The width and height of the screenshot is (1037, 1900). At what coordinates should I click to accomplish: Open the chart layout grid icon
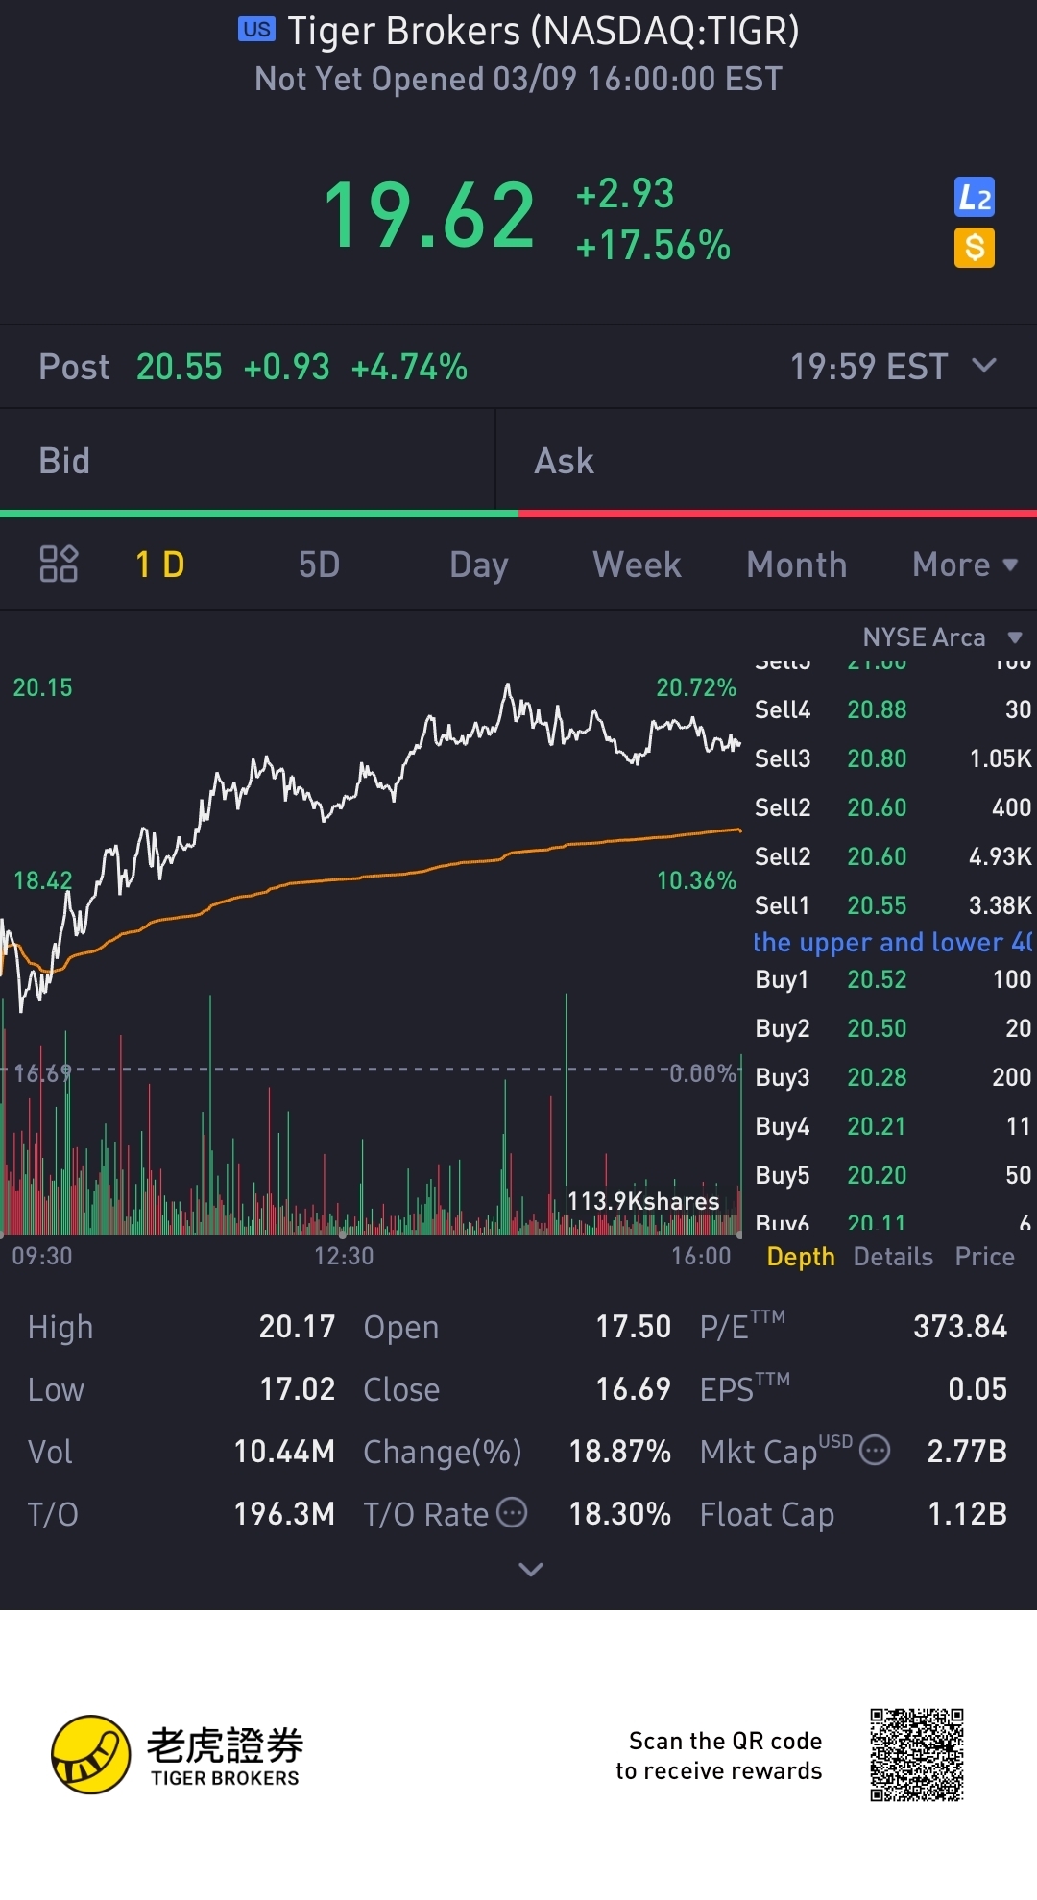59,565
